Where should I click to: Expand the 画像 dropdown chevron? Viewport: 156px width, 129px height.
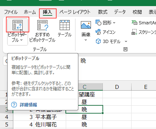(x=86, y=40)
